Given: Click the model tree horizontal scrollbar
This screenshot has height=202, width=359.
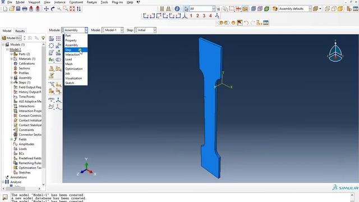Looking at the screenshot, I should click(x=22, y=189).
